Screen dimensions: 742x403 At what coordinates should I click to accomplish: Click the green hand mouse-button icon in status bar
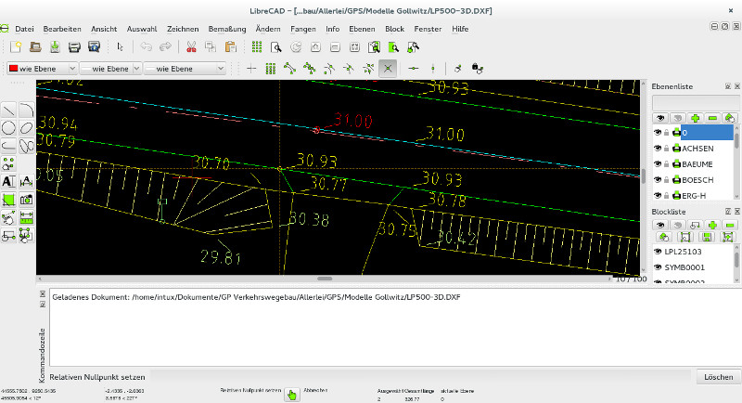292,395
